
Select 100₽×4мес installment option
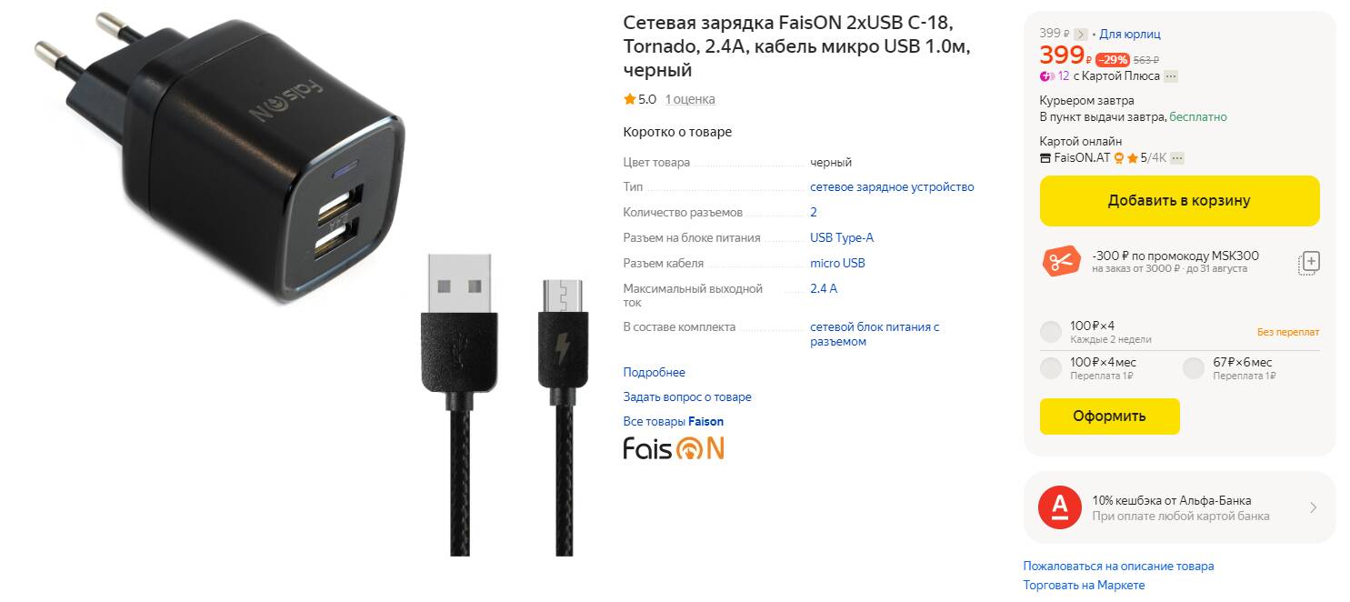[x=1051, y=368]
